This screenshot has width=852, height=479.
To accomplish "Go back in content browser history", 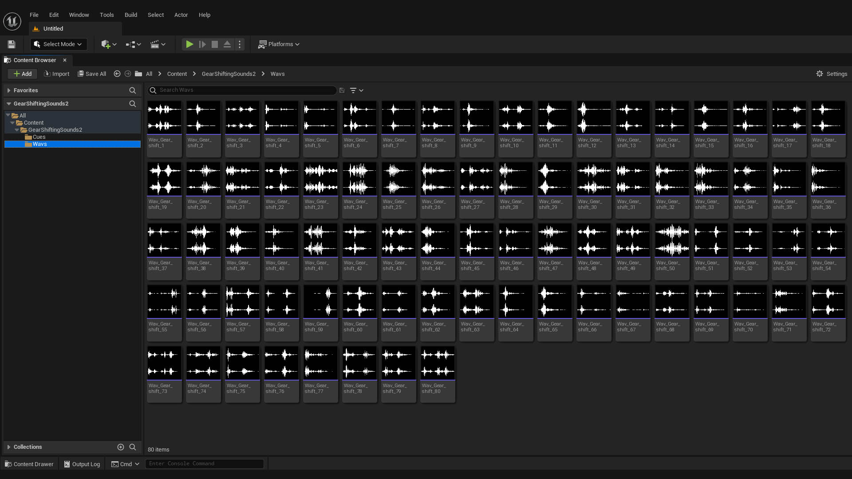I will [x=117, y=74].
